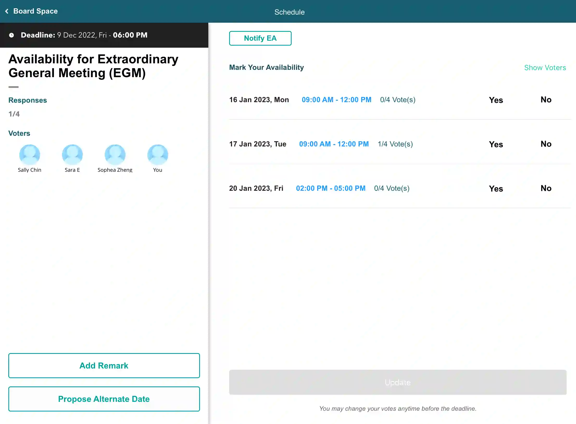Click the 17 Jan 09:00 AM - 12:00 PM time slot

pyautogui.click(x=334, y=144)
